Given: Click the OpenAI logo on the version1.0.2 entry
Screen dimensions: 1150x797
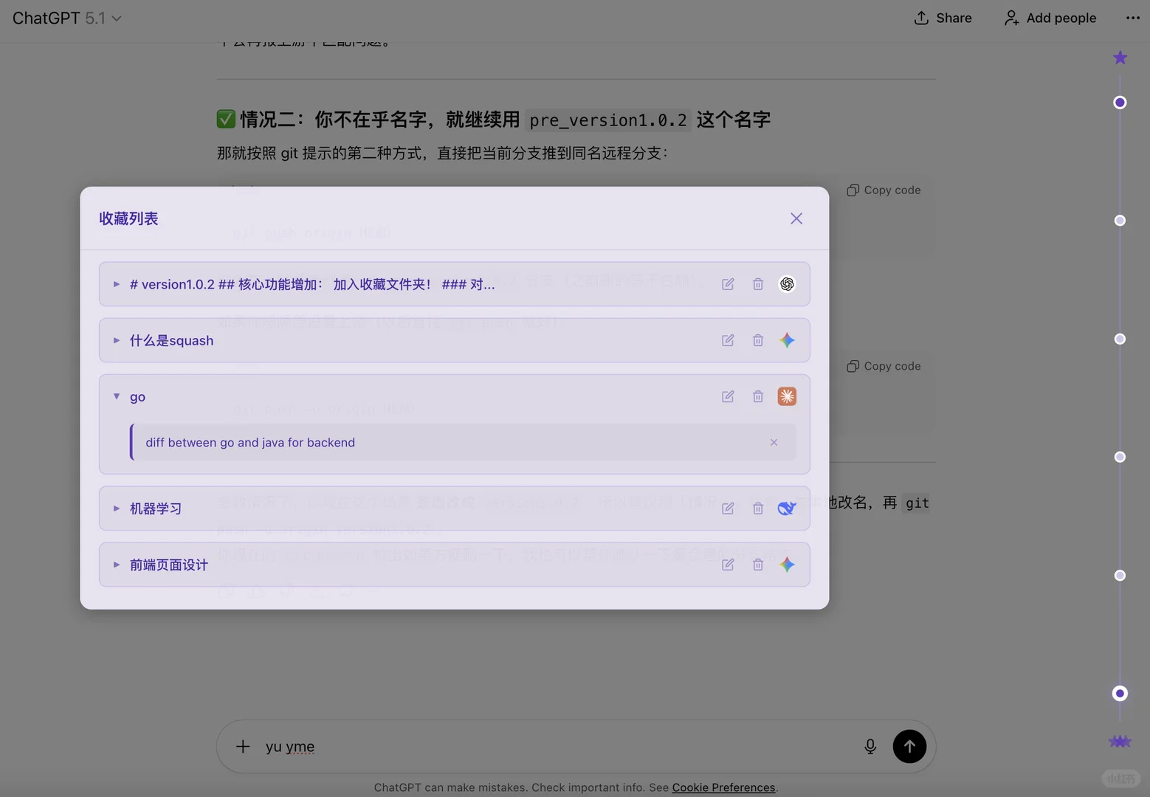Looking at the screenshot, I should click(787, 284).
